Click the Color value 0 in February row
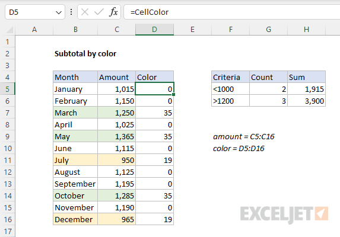 pos(155,101)
